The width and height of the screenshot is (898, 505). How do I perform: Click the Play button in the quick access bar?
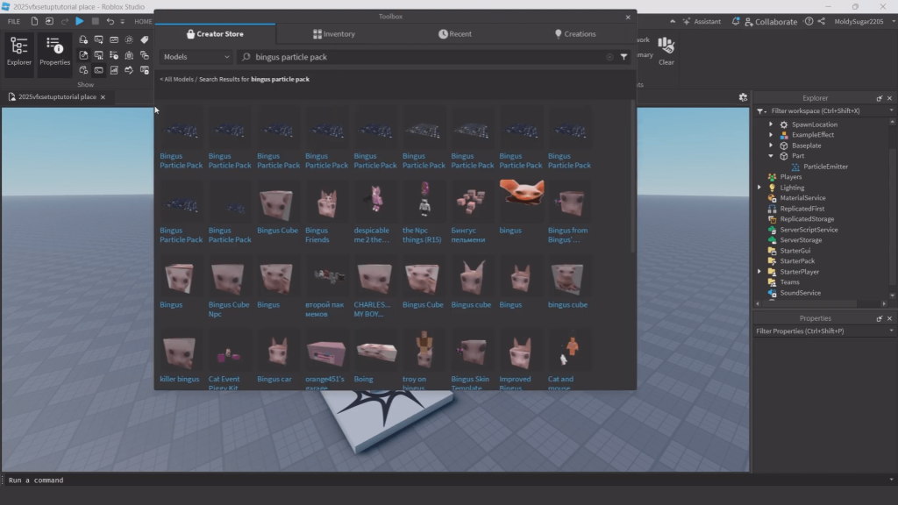click(80, 21)
